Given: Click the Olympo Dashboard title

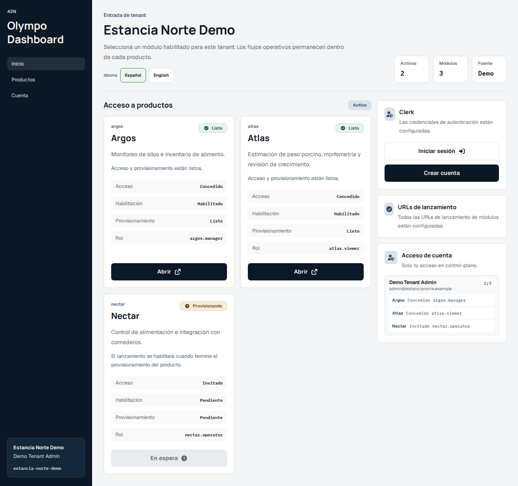Looking at the screenshot, I should [x=35, y=33].
